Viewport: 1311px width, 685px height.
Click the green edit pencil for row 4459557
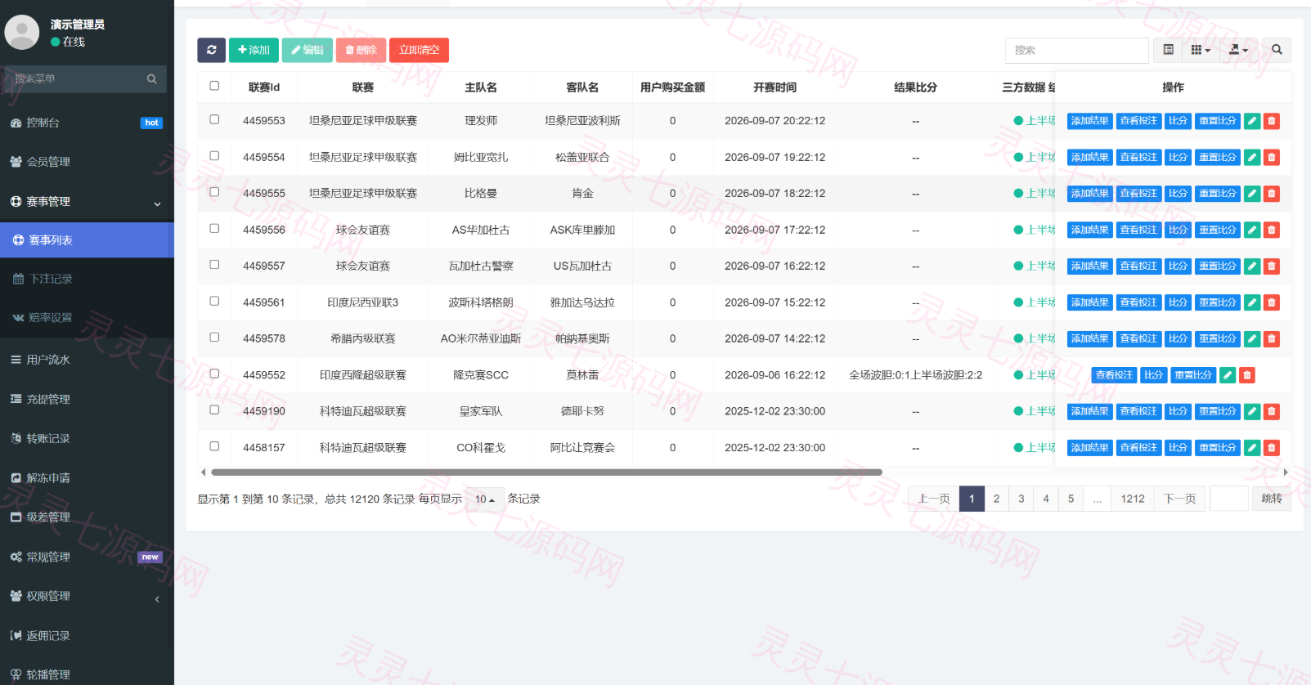tap(1252, 266)
